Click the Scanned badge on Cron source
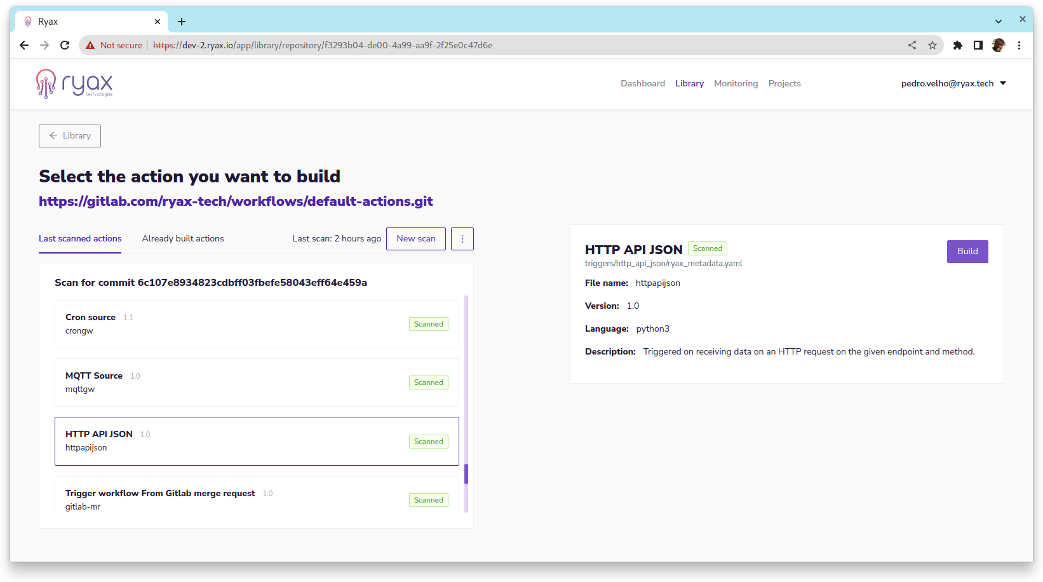1043x582 pixels. [428, 323]
